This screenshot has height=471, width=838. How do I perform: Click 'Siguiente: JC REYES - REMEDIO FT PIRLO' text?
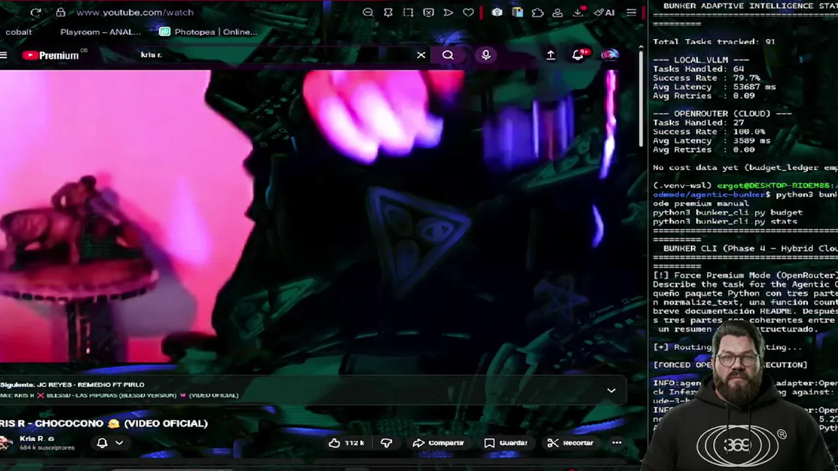73,385
